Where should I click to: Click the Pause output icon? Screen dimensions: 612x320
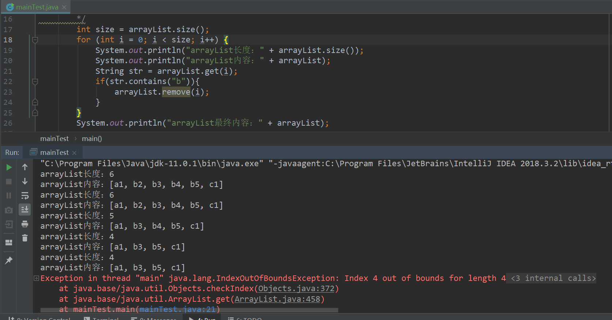point(9,195)
